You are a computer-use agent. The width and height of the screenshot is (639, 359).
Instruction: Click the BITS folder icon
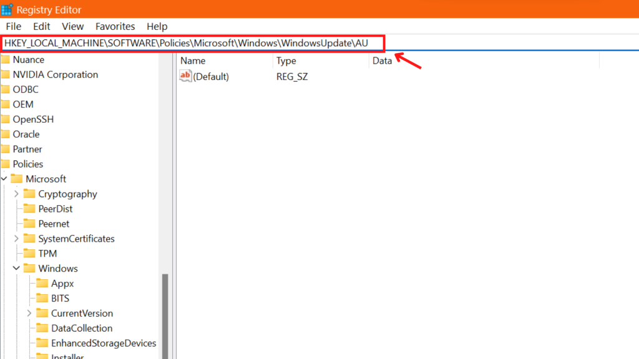pyautogui.click(x=42, y=299)
